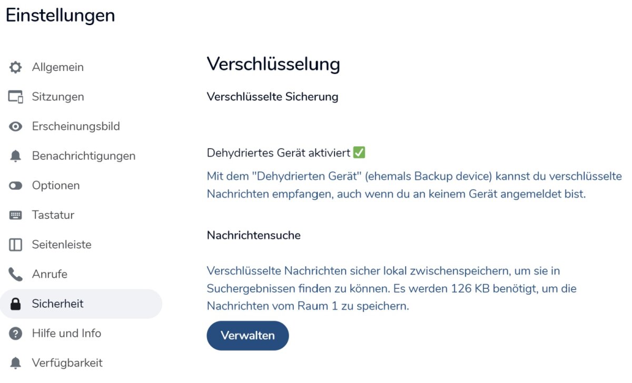Click the Anrufe phone icon
632x383 pixels.
point(16,274)
